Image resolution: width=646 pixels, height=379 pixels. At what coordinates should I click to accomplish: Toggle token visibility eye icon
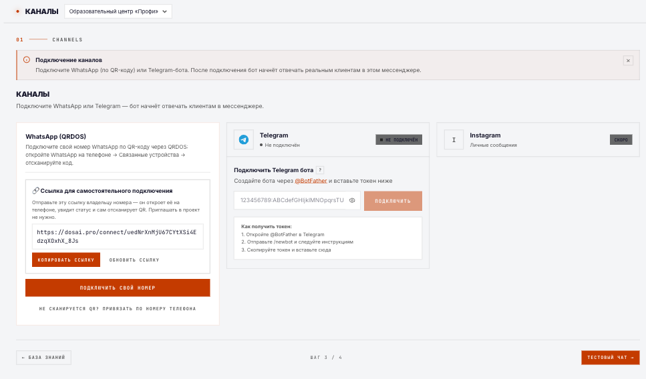pos(352,200)
